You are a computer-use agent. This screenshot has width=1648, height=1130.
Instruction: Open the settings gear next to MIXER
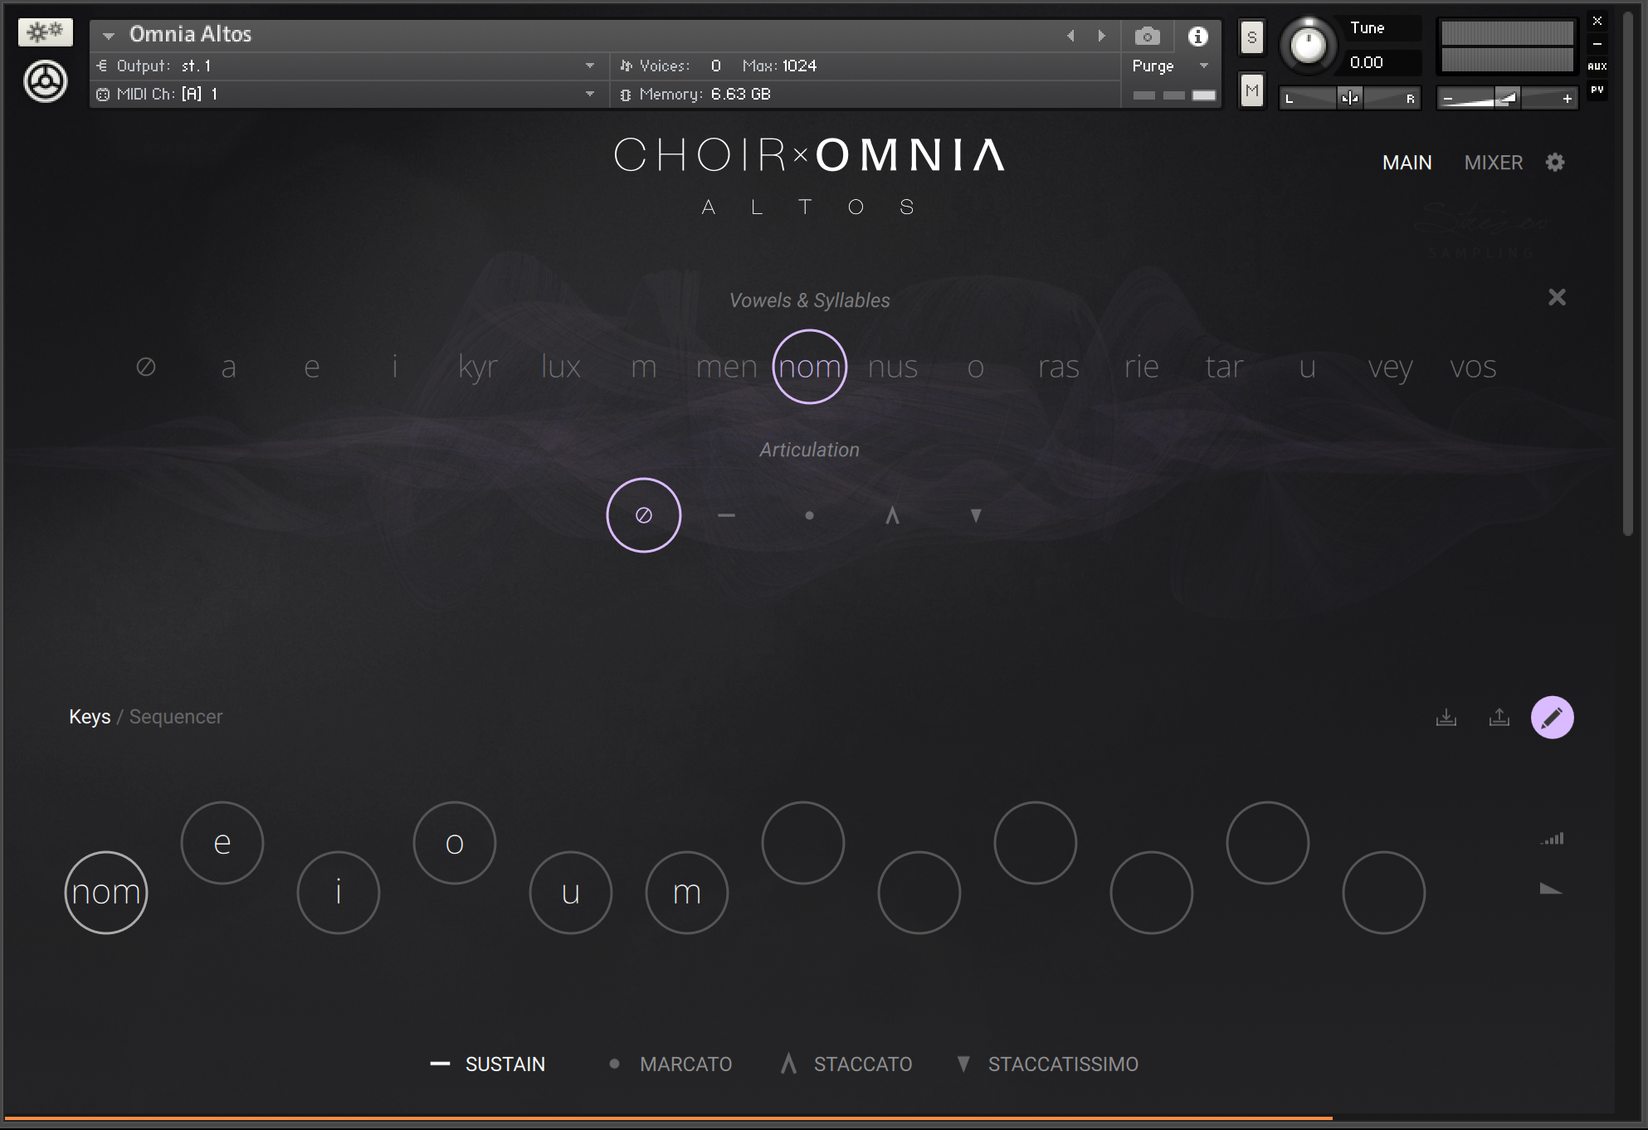tap(1555, 163)
